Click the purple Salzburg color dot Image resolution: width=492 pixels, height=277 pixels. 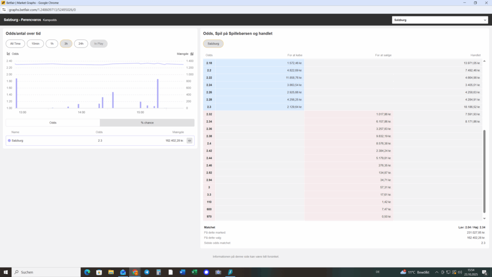(9, 140)
